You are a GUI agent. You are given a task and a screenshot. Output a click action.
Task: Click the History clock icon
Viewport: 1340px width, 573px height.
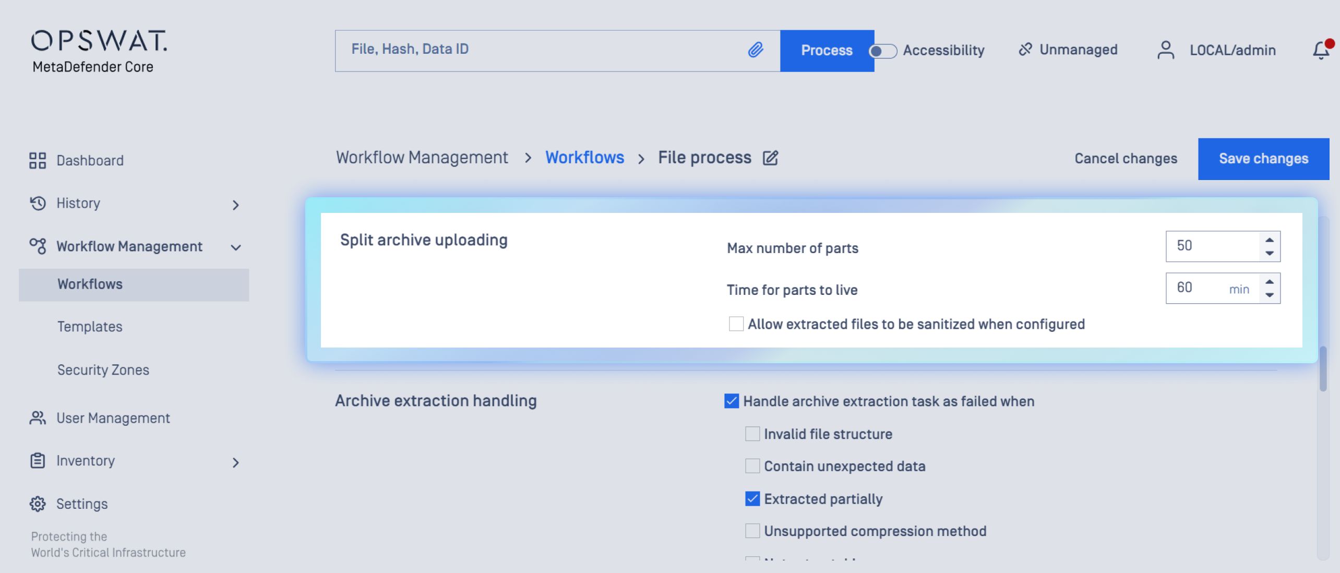click(x=38, y=203)
